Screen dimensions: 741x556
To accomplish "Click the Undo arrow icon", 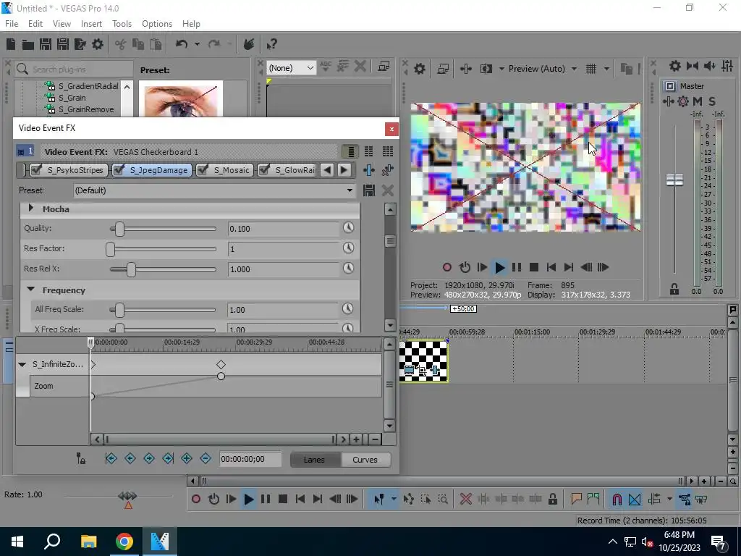I will click(182, 44).
